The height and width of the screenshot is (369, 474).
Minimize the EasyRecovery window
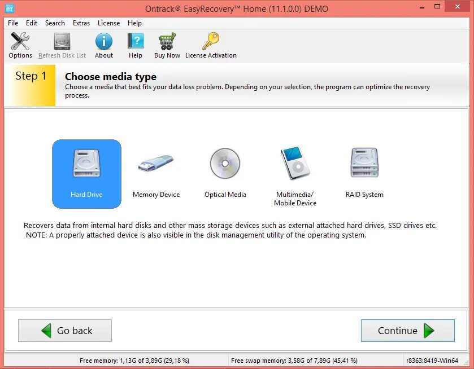tap(422, 7)
